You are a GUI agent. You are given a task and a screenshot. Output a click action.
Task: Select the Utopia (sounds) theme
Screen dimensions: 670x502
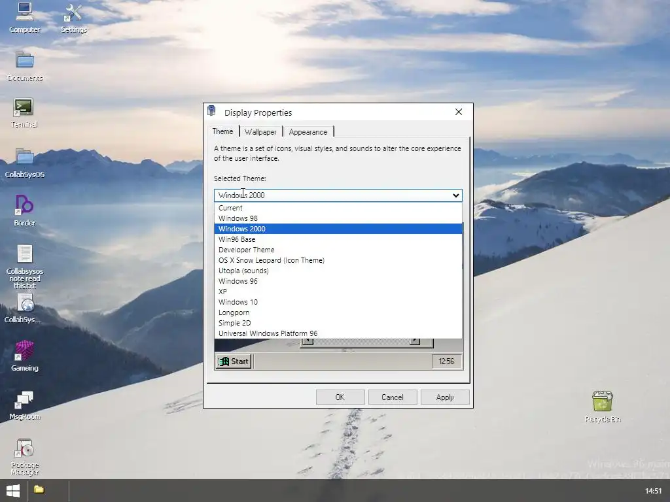[338, 271]
